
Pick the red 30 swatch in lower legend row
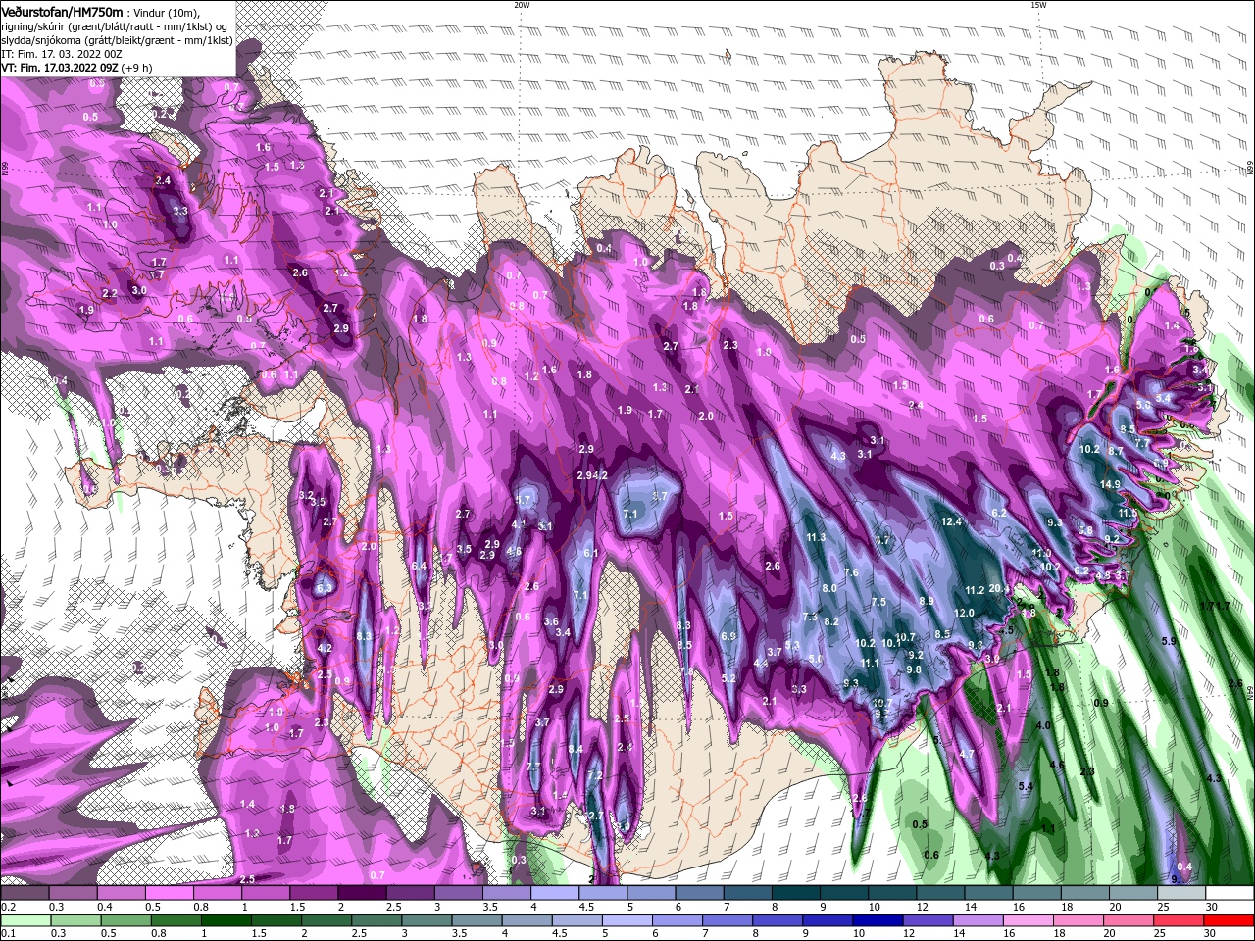pos(1230,919)
